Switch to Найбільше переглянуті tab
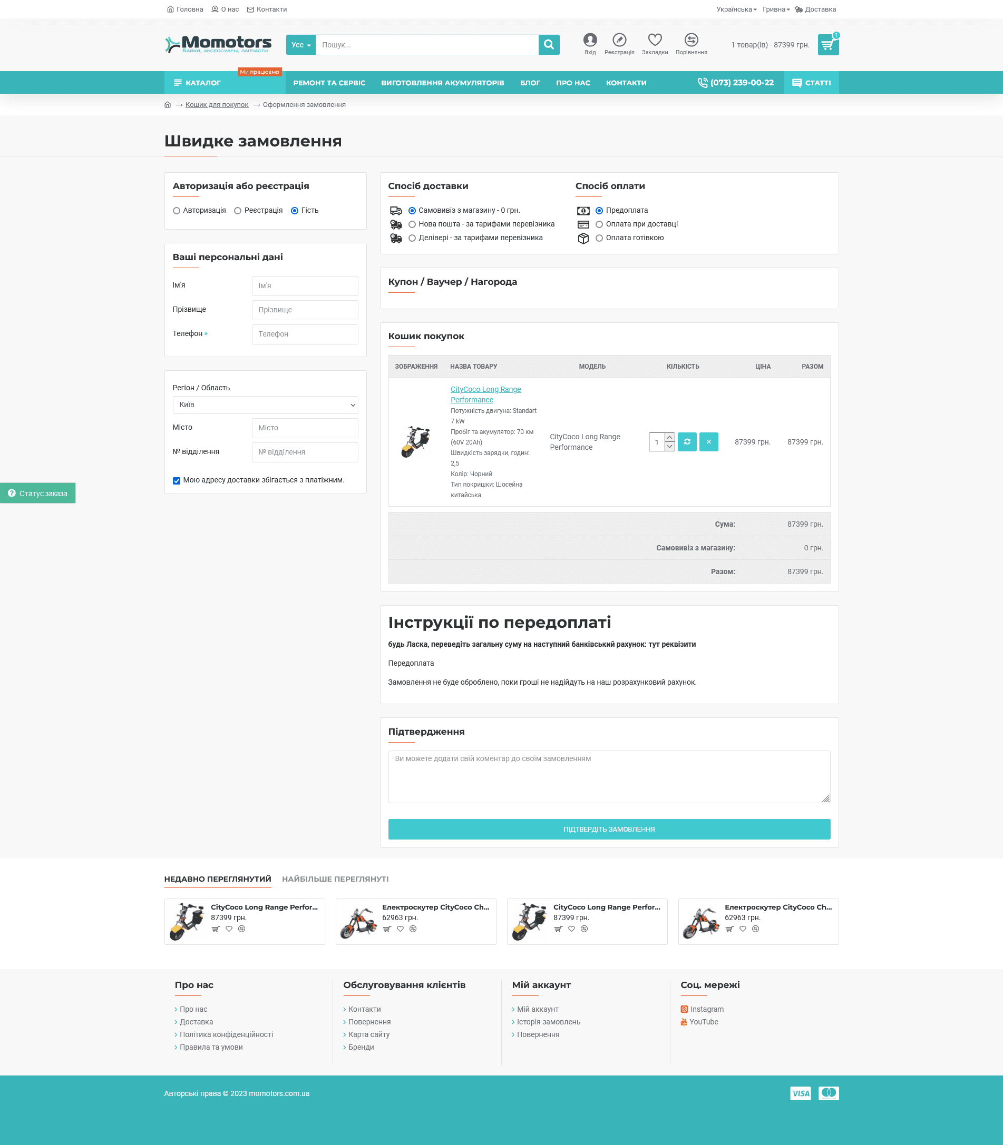This screenshot has width=1003, height=1145. tap(335, 879)
